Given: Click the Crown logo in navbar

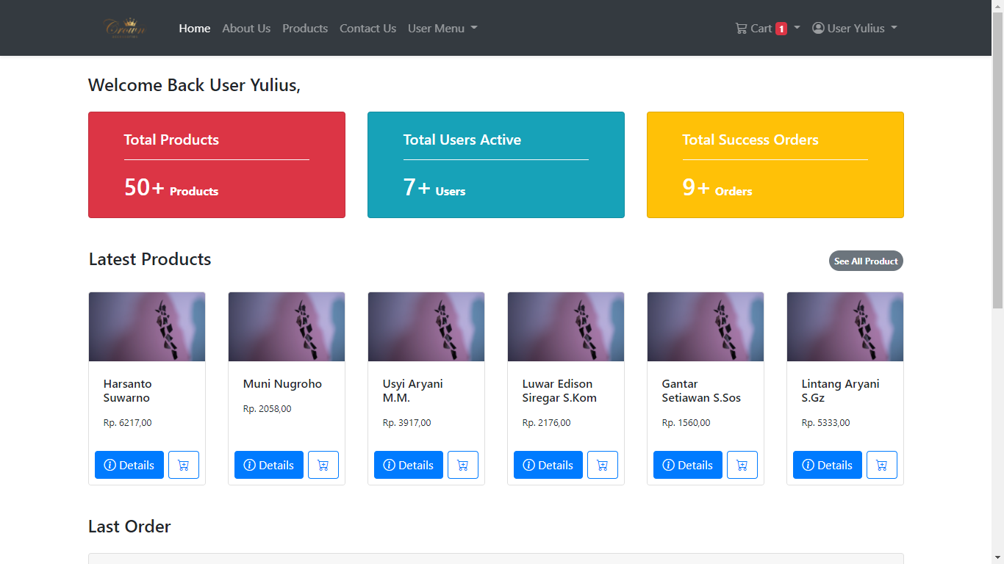Looking at the screenshot, I should click(x=126, y=28).
